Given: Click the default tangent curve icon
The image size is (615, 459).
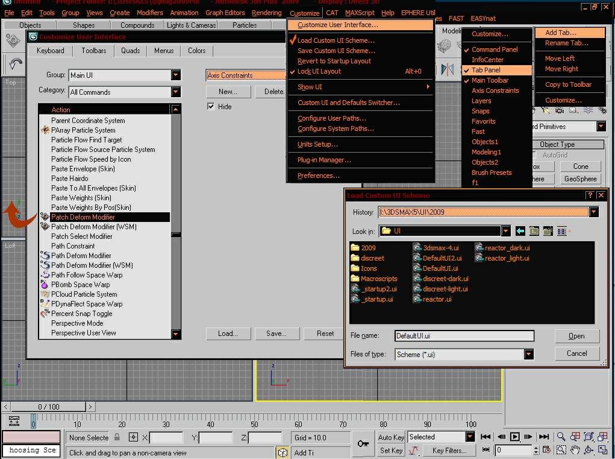Looking at the screenshot, I should coord(414,451).
